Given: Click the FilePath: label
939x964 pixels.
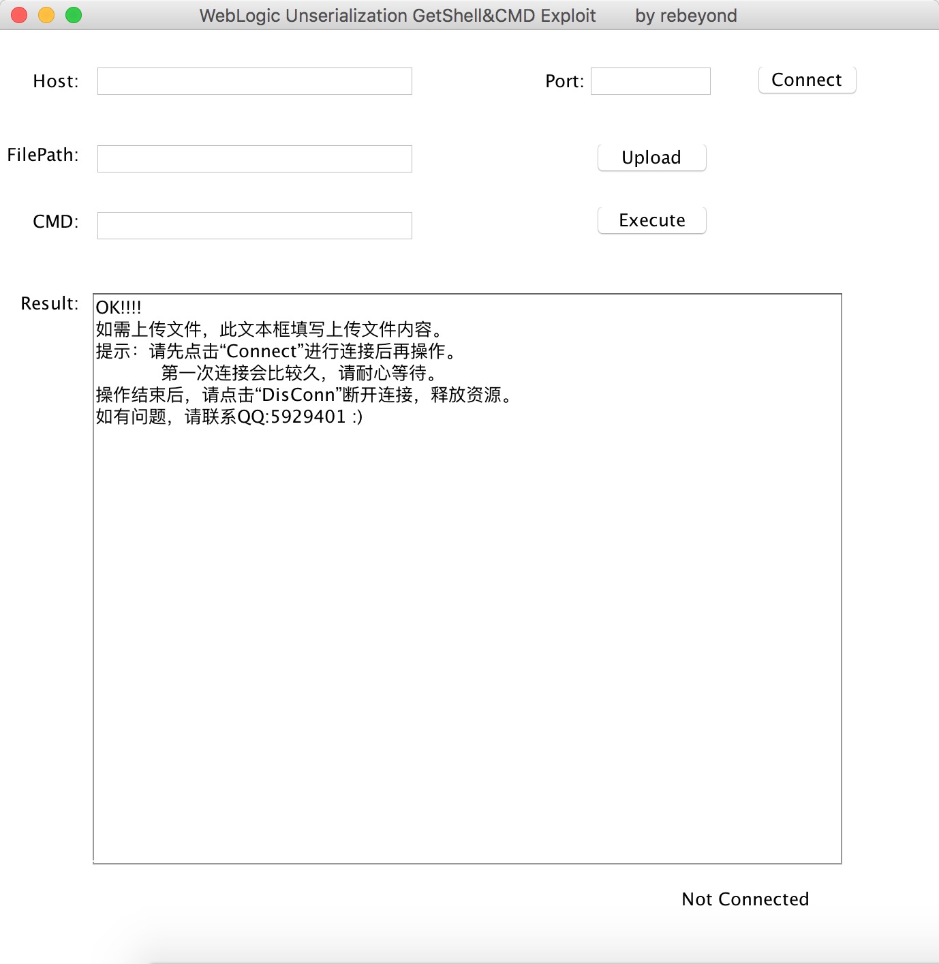Looking at the screenshot, I should coord(43,155).
